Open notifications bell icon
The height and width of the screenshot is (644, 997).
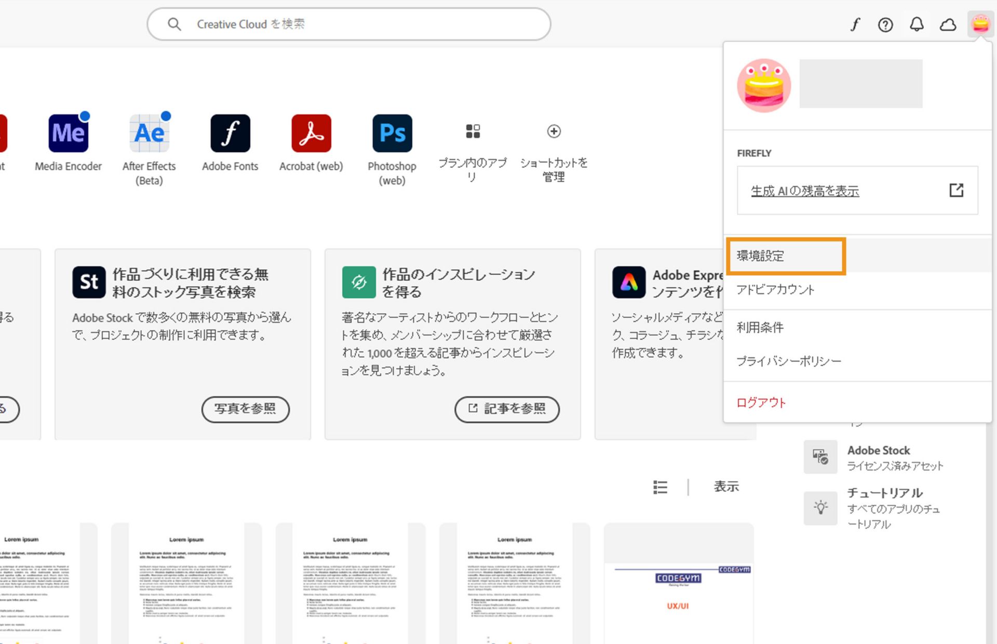pyautogui.click(x=917, y=24)
